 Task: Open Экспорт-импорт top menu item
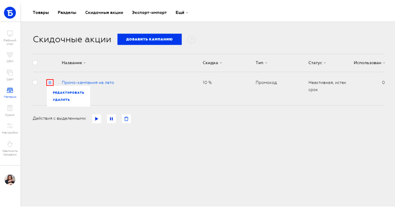[149, 13]
